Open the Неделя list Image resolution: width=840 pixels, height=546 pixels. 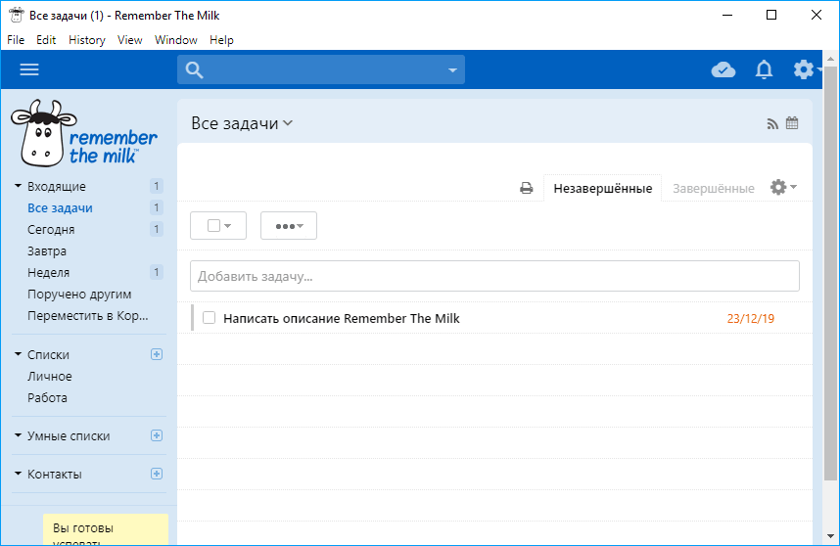point(48,272)
